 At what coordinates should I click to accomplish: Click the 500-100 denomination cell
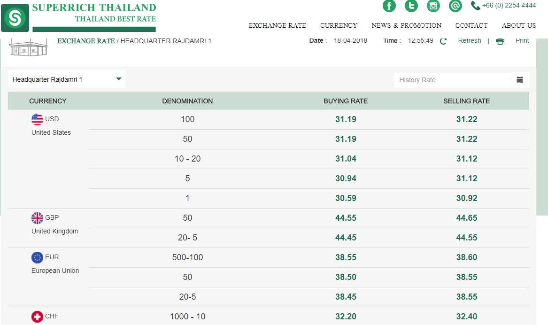[x=188, y=257]
